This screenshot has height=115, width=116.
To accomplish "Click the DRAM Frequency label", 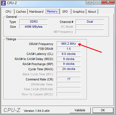I will 41,44.
